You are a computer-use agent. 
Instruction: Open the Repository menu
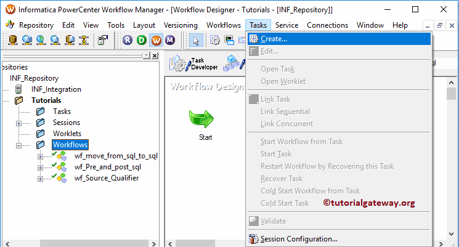pyautogui.click(x=36, y=25)
